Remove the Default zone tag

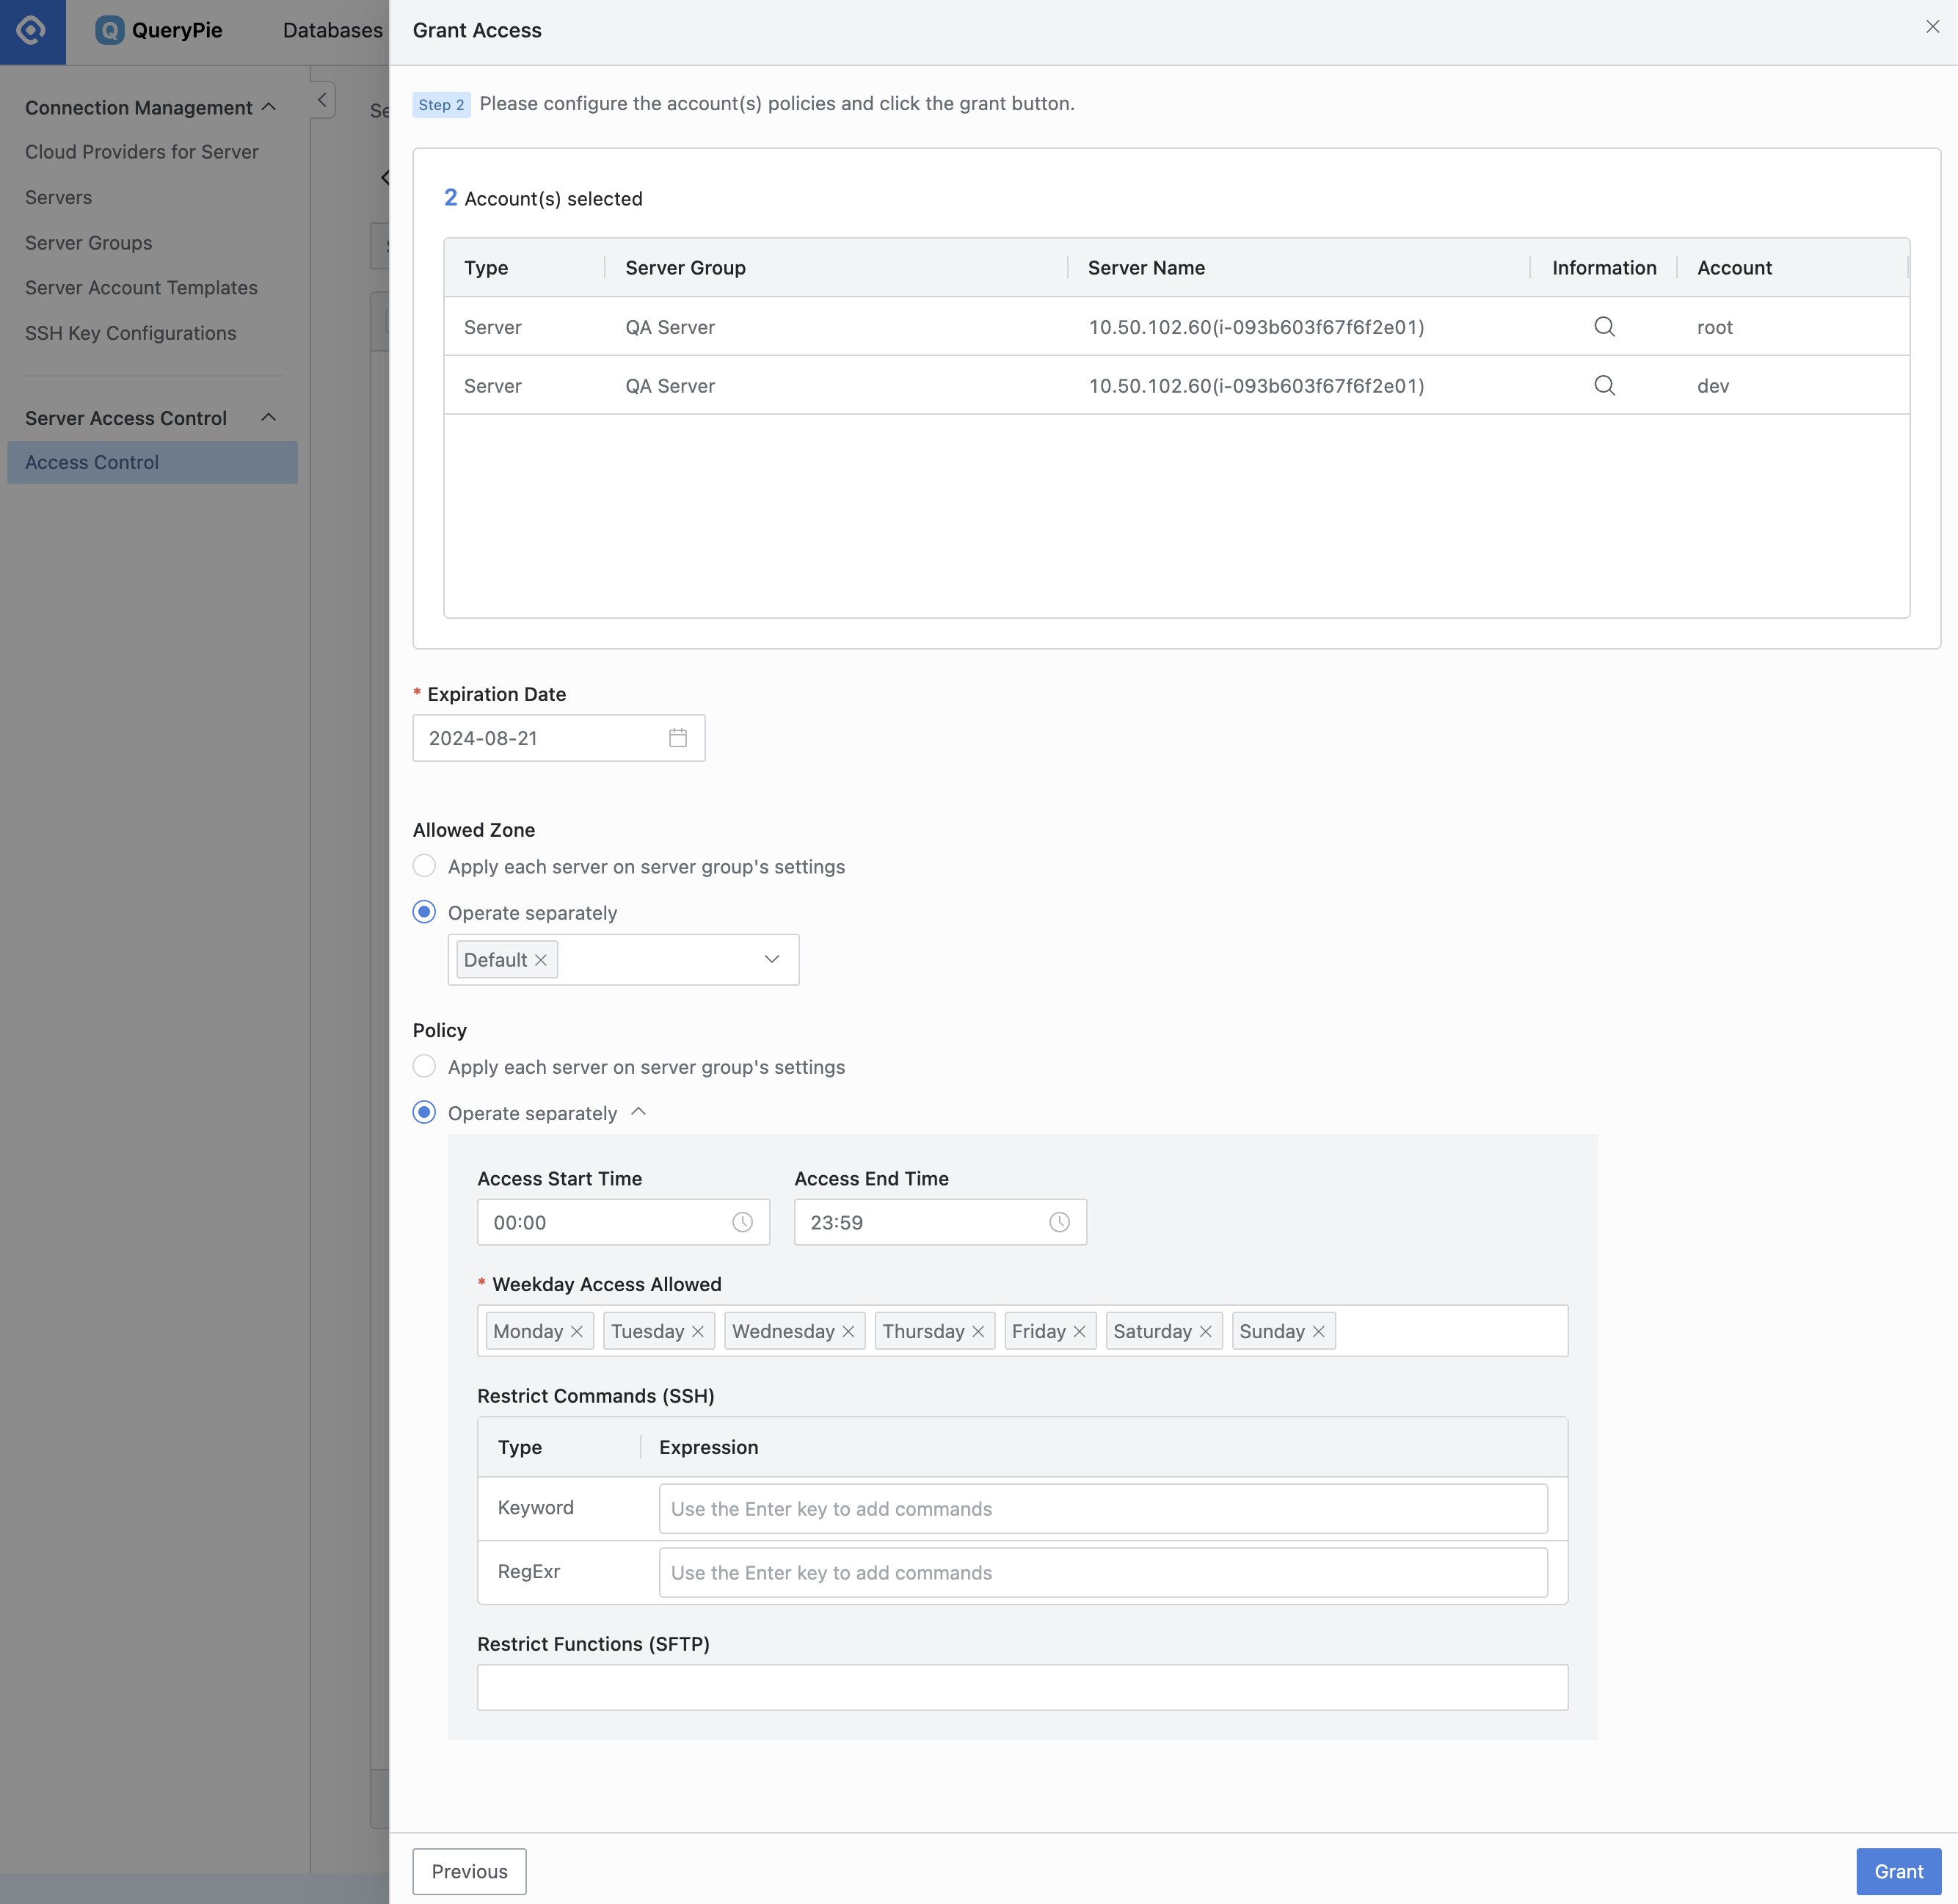[541, 960]
